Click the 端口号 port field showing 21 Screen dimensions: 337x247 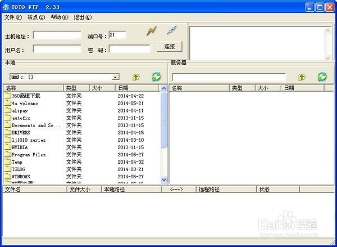[117, 35]
